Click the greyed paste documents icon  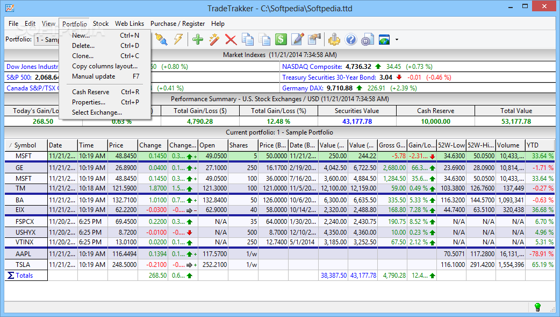(x=264, y=39)
